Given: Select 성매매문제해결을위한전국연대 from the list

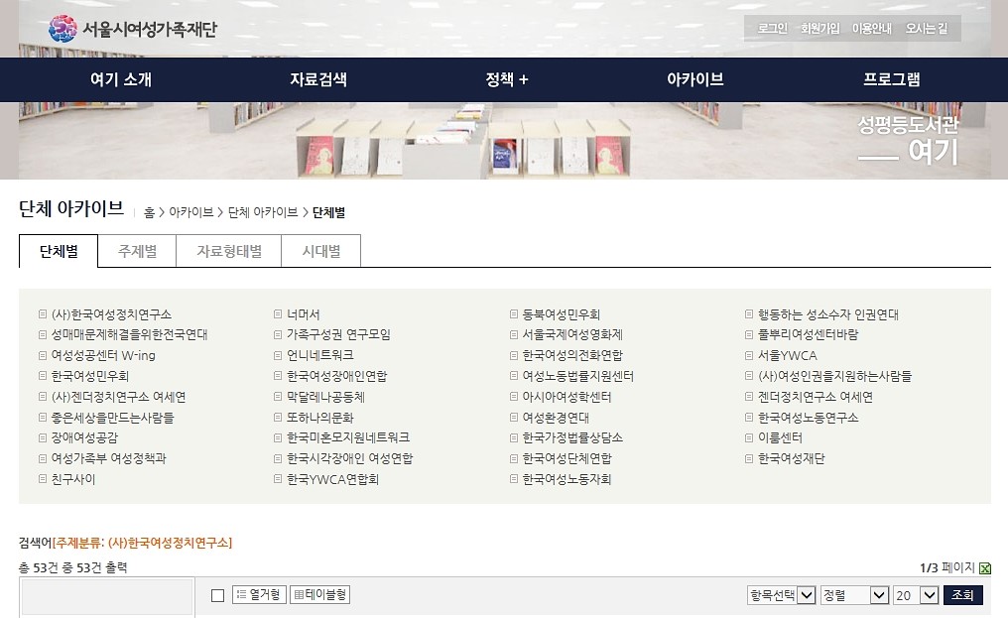Looking at the screenshot, I should [129, 334].
